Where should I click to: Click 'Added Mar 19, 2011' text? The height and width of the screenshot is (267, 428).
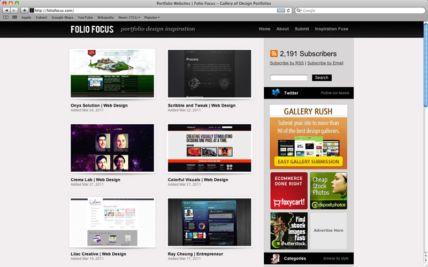tap(87, 258)
